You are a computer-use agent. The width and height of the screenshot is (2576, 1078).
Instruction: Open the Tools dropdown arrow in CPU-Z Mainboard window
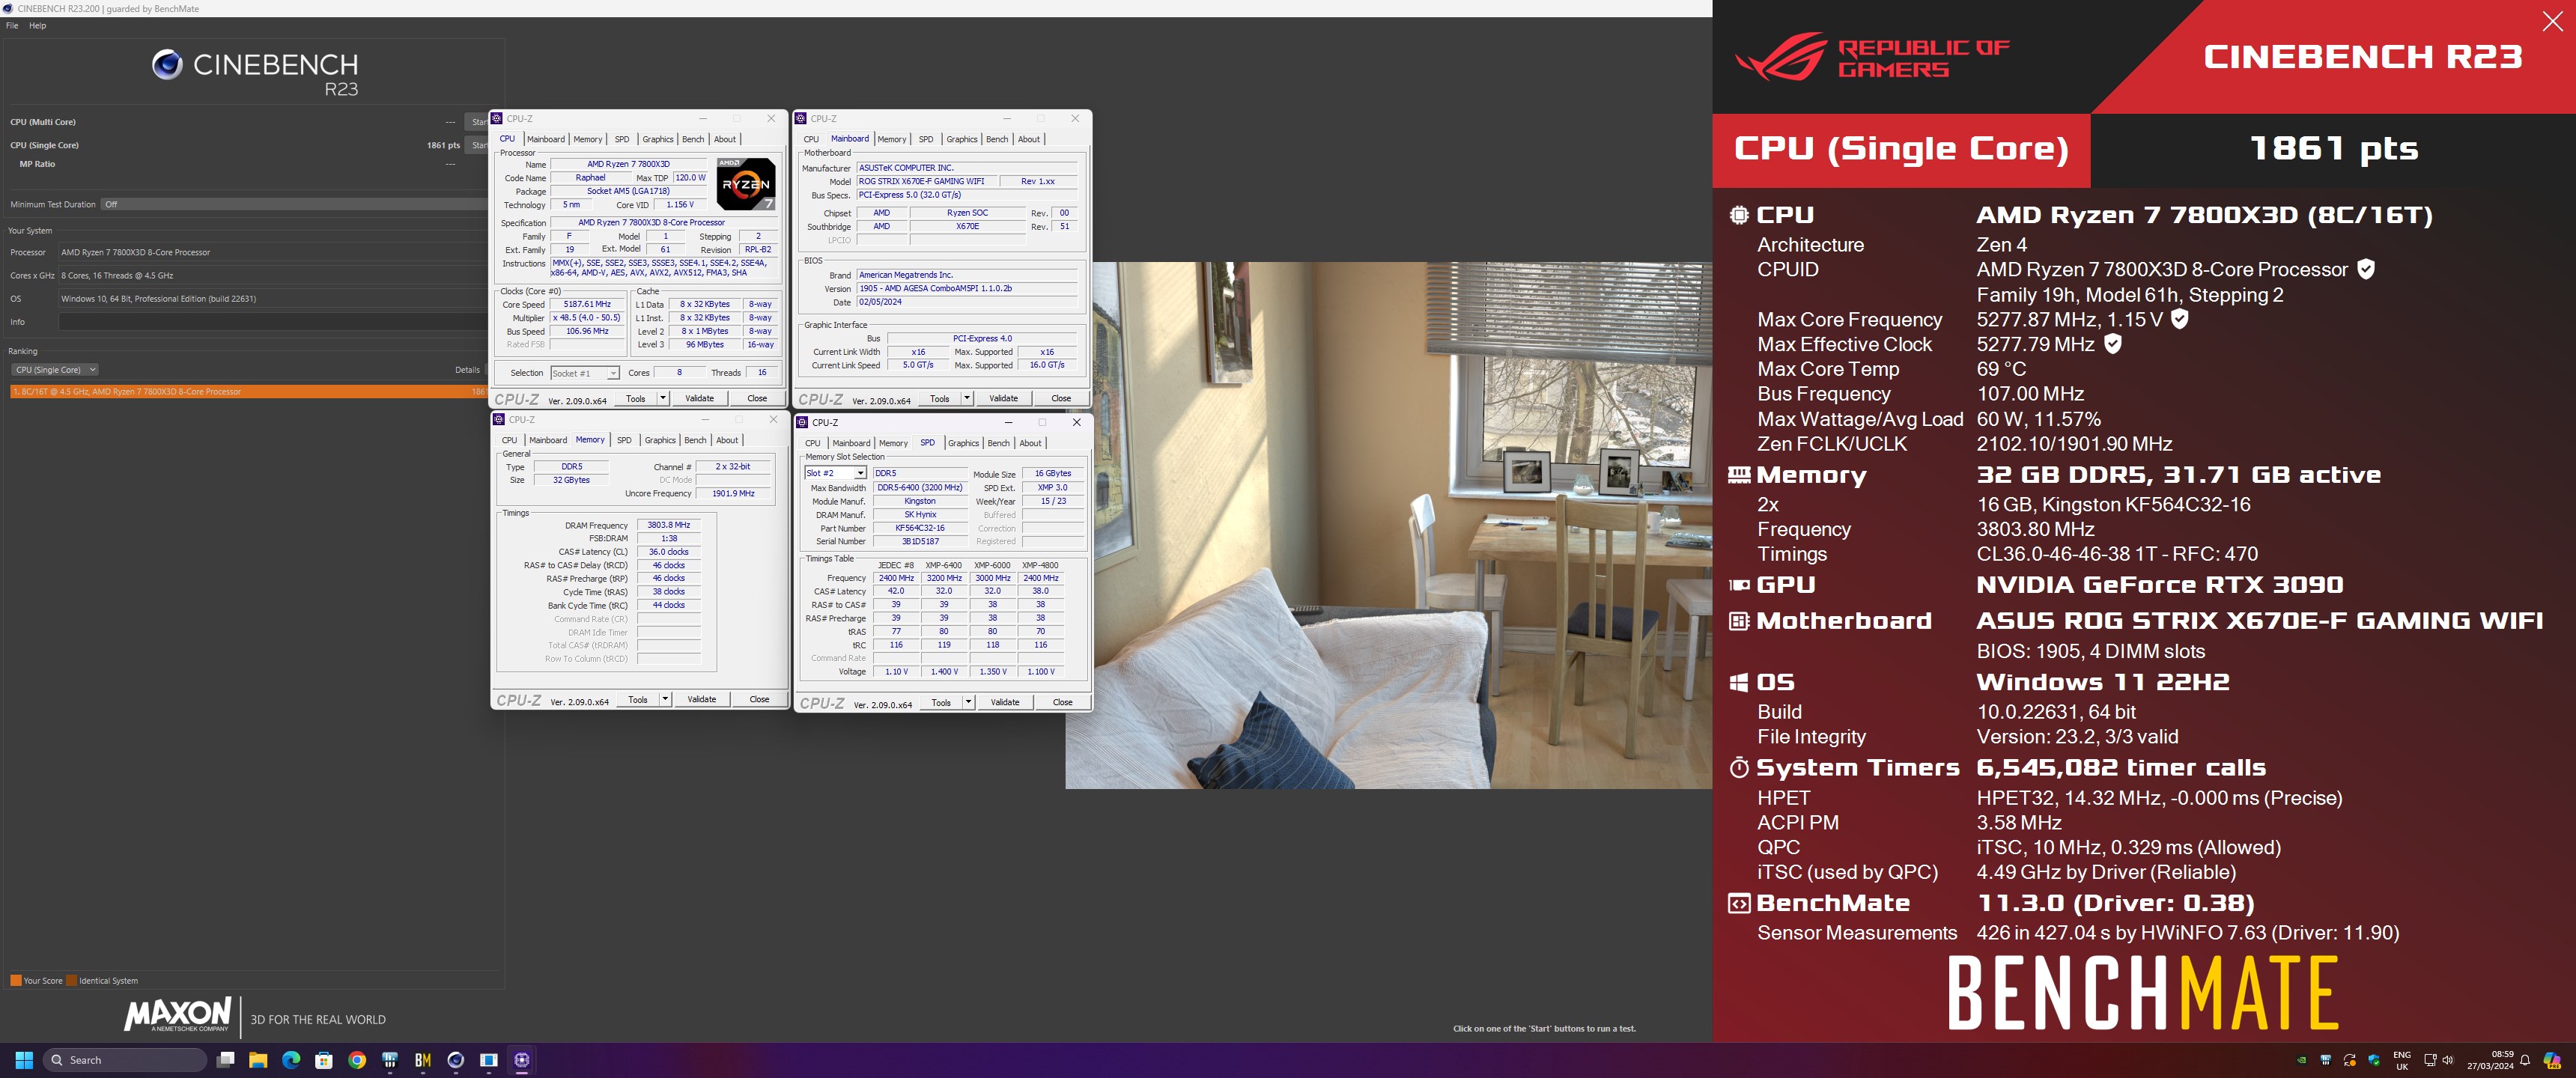coord(966,398)
